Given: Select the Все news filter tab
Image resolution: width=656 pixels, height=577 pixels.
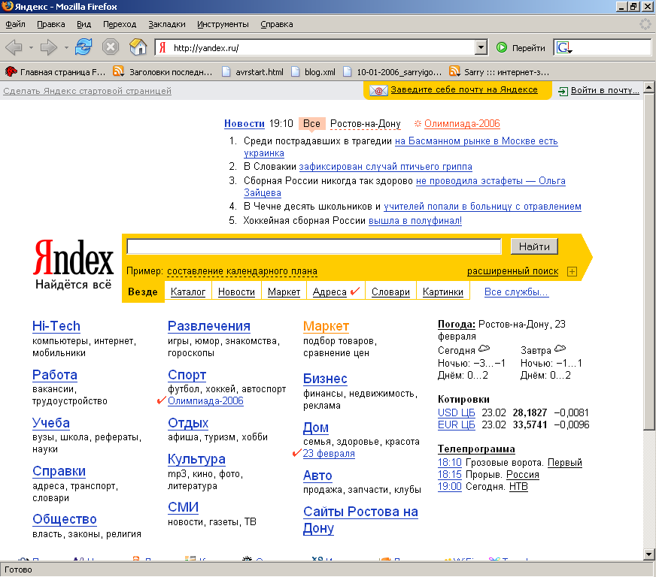Looking at the screenshot, I should [311, 124].
